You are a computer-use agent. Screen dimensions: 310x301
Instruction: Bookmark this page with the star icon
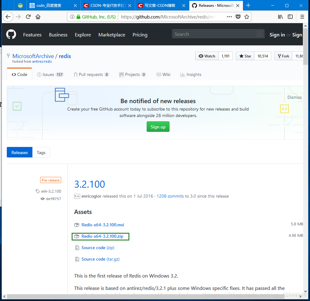(246, 17)
